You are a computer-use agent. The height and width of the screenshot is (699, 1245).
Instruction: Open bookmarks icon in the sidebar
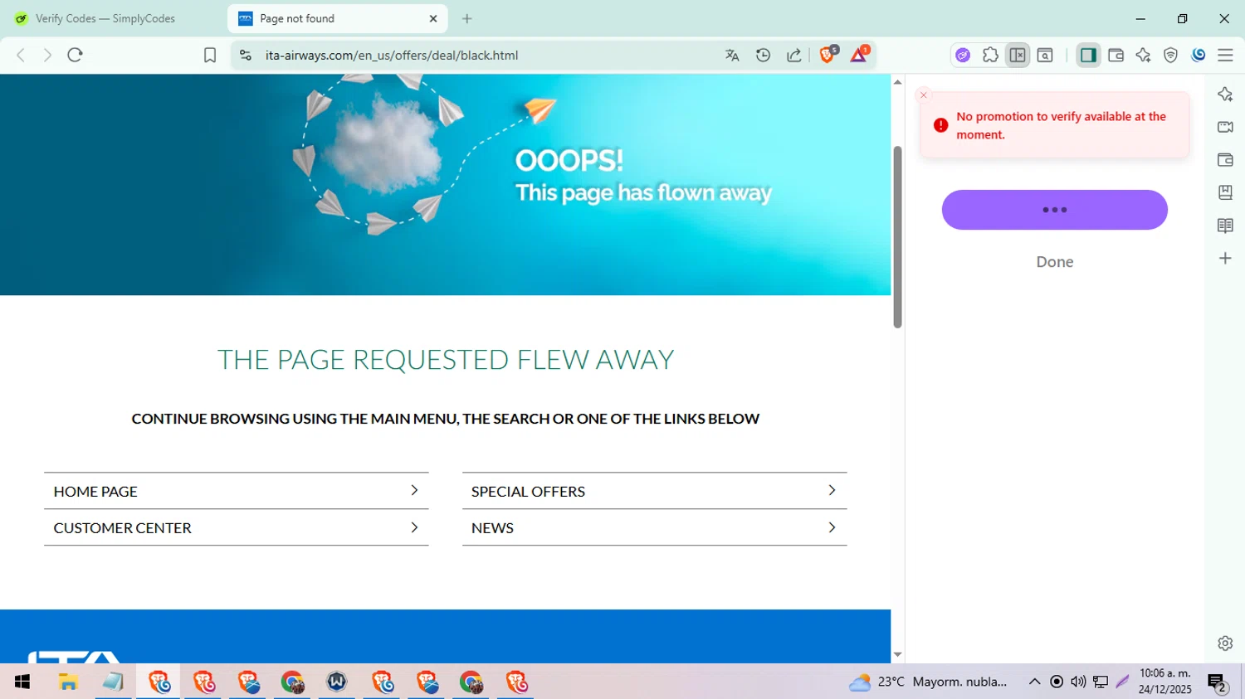pos(1225,192)
